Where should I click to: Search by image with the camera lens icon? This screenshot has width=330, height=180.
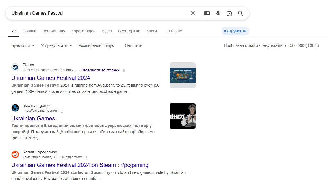[x=229, y=13]
